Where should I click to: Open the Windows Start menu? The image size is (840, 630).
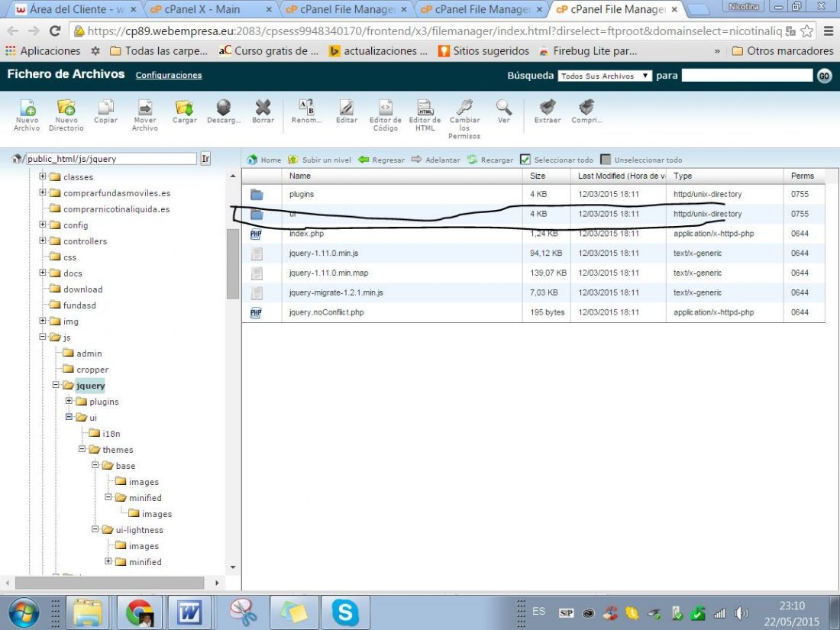[x=24, y=612]
